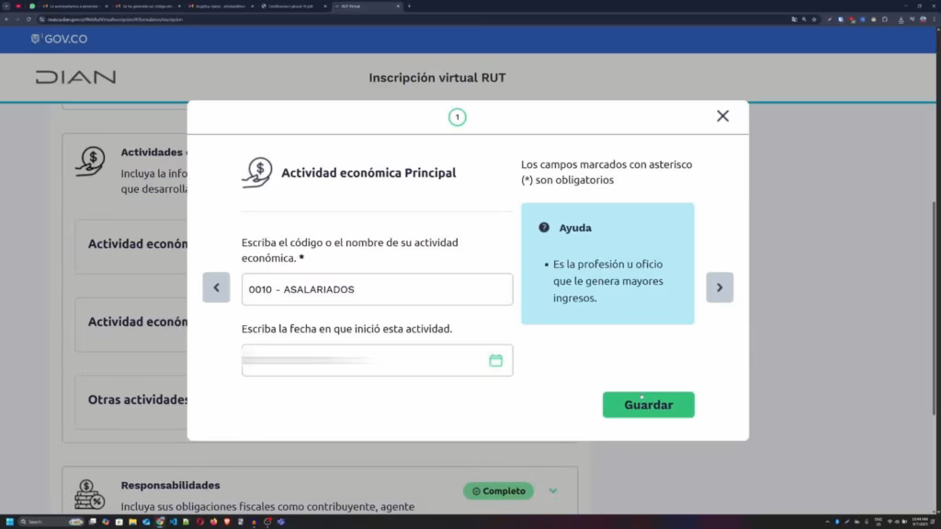941x529 pixels.
Task: Click the zoom magnifier icon in address bar
Action: [804, 19]
